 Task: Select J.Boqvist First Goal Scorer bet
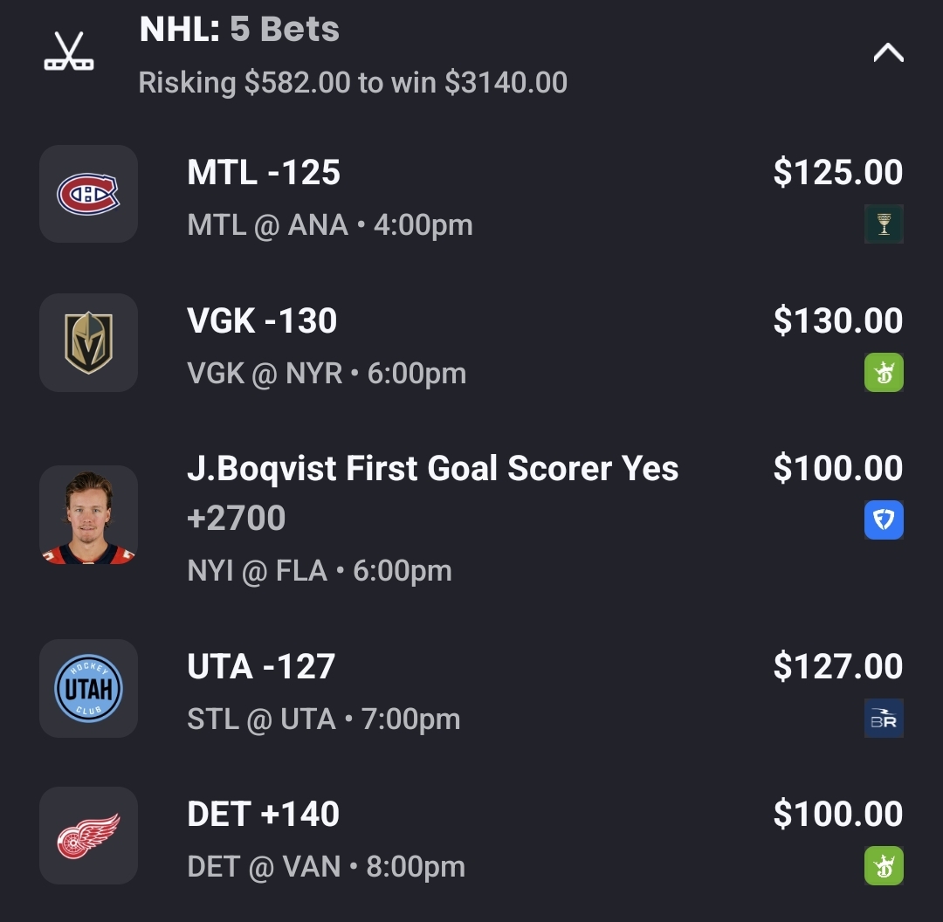pos(432,470)
